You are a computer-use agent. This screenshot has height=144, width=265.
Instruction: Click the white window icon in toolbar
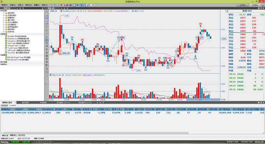point(91,5)
